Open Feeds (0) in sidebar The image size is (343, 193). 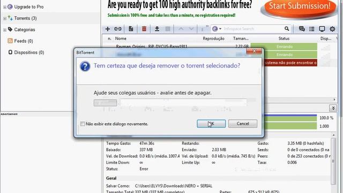pos(24,41)
